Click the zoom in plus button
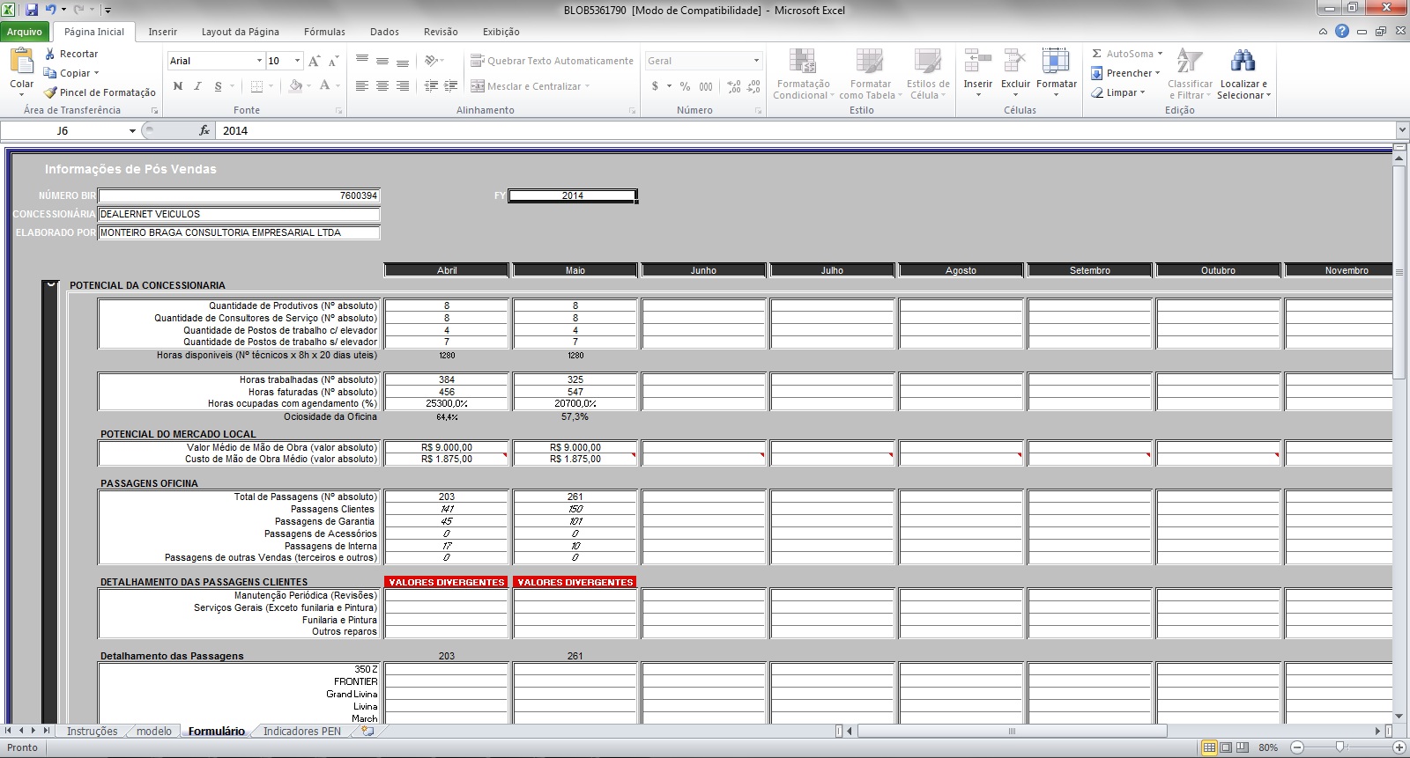This screenshot has height=758, width=1410. [1399, 747]
